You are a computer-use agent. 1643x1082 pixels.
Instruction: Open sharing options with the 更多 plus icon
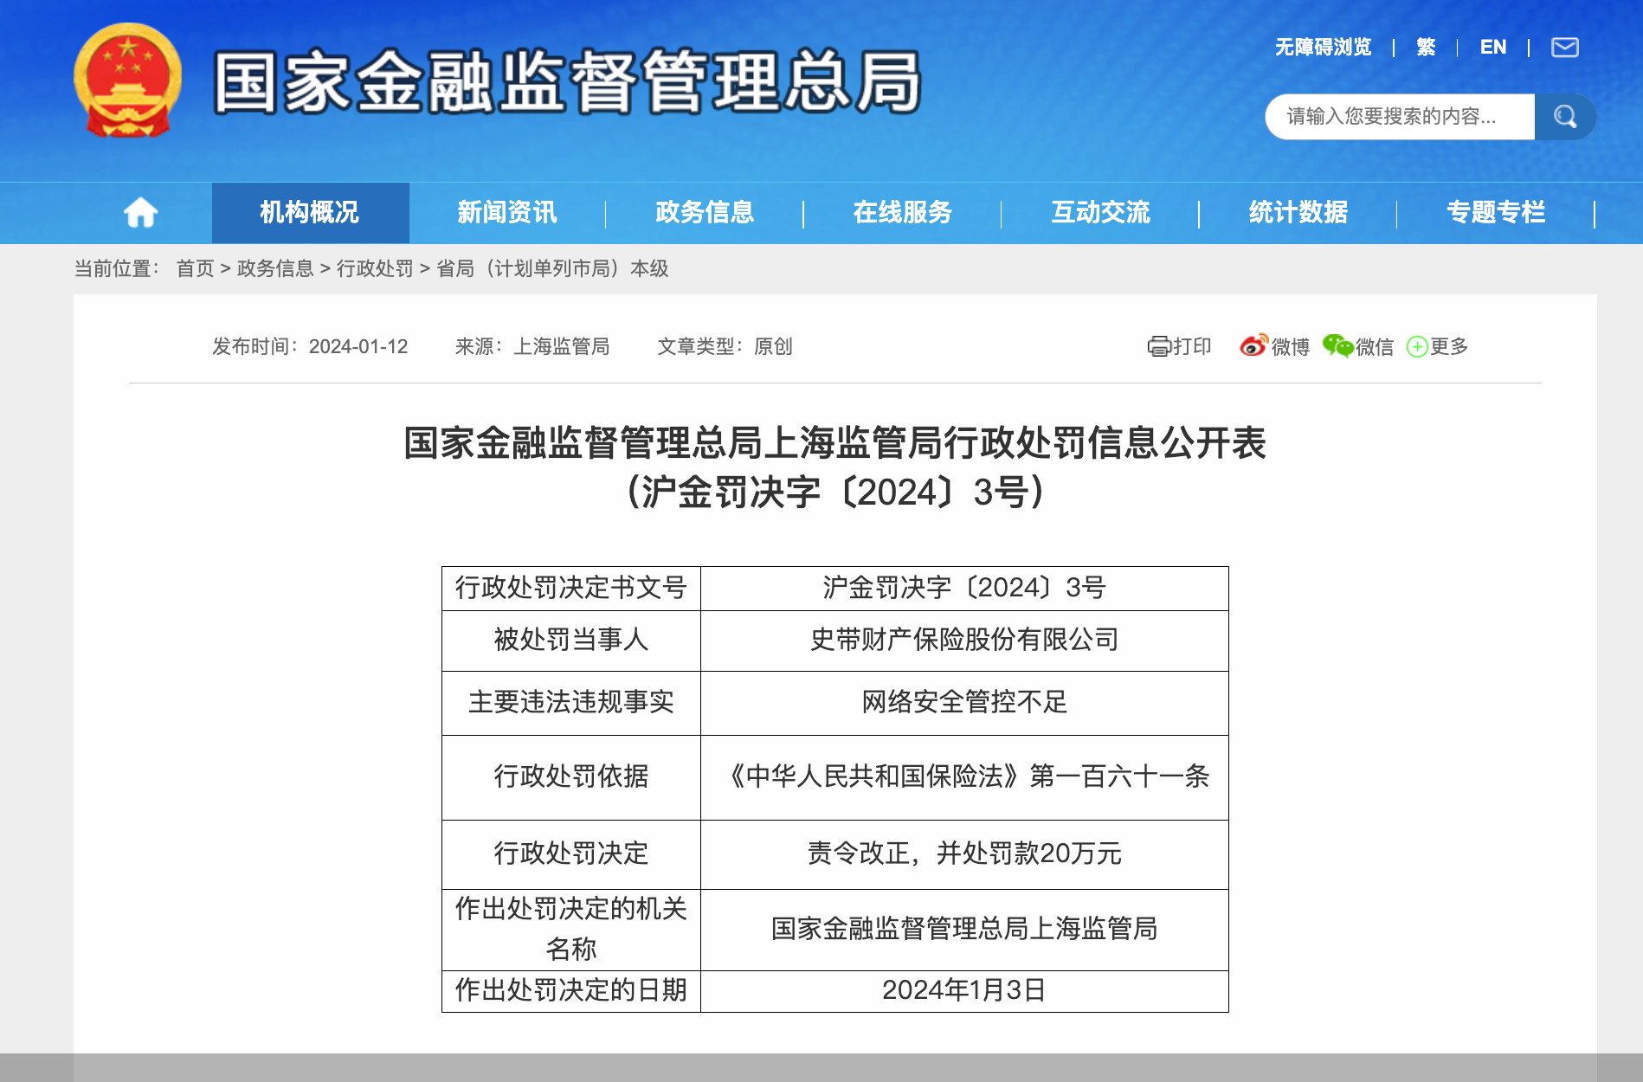pos(1416,346)
